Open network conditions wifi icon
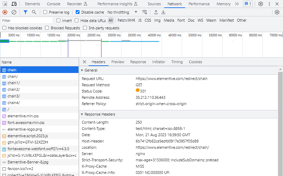Screen dimensions: 283x176 pos(144,12)
